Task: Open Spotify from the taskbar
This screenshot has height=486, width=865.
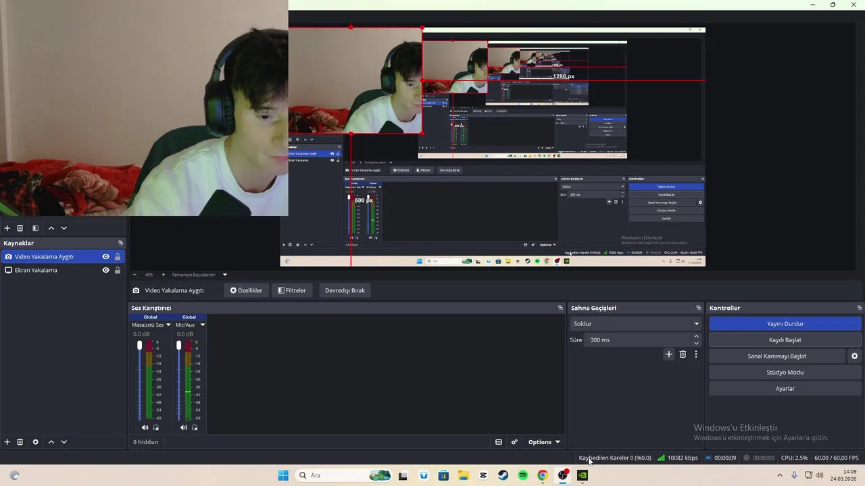Action: coord(523,475)
